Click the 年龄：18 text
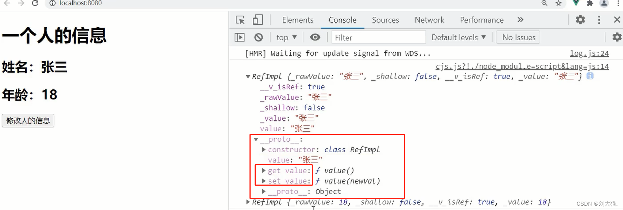 [x=30, y=95]
